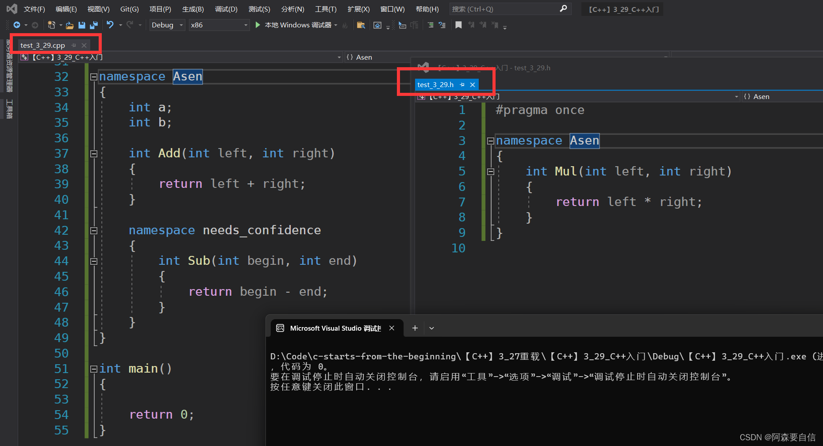The width and height of the screenshot is (823, 446).
Task: Open the Asen scope dropdown in the .h editor
Action: coord(782,96)
